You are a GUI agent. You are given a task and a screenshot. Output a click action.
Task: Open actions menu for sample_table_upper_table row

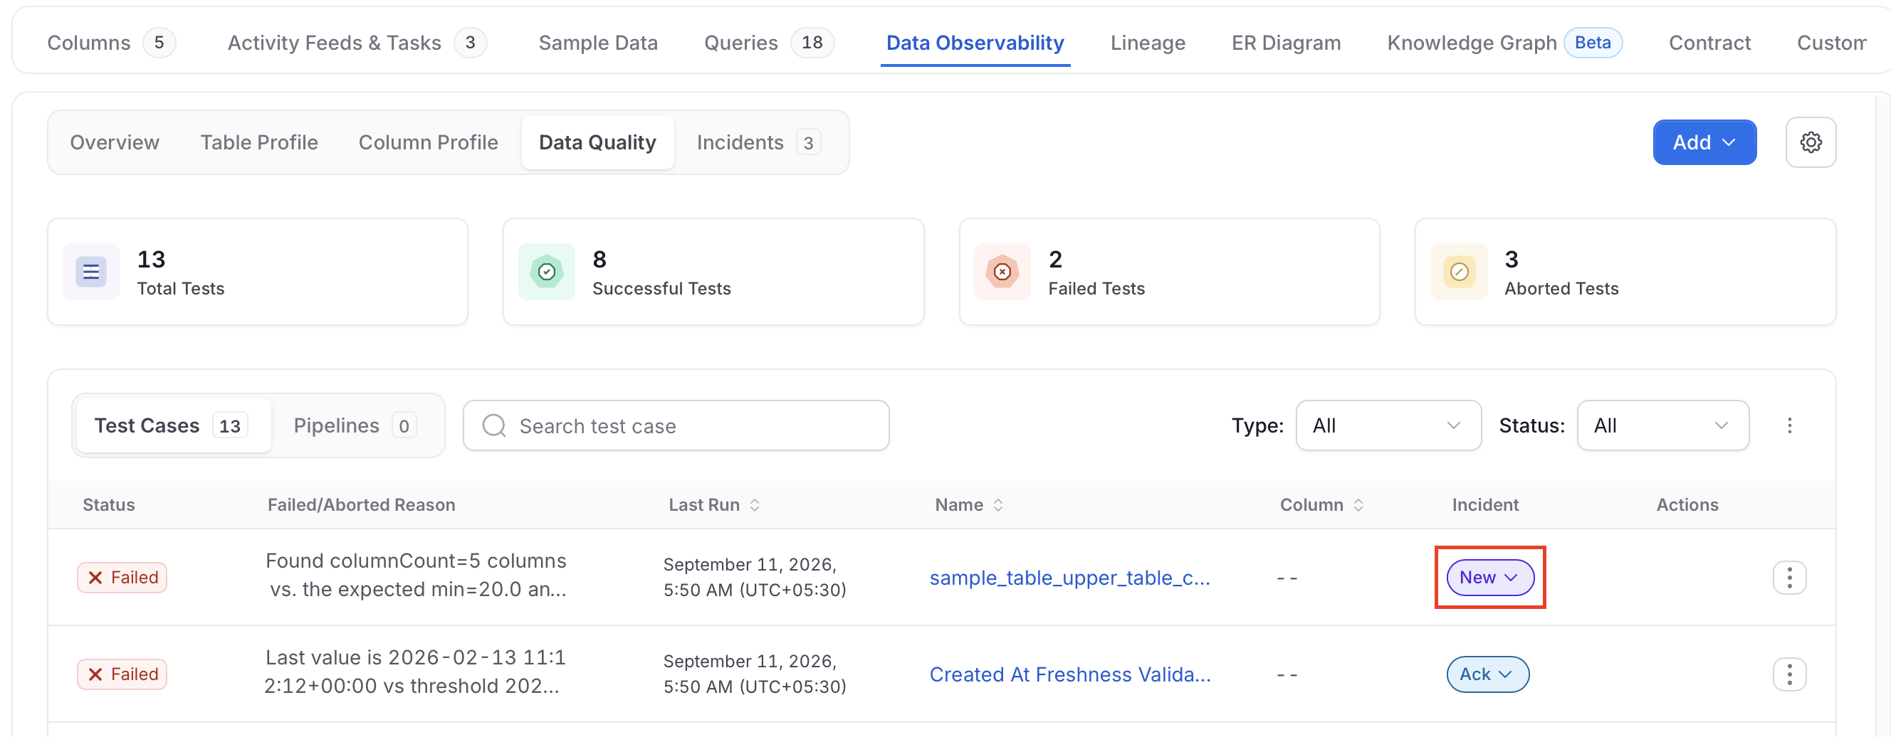[1790, 578]
